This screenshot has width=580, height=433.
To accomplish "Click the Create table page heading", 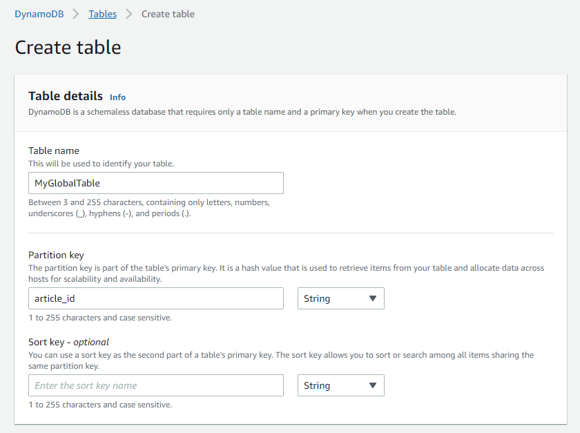I will point(68,47).
